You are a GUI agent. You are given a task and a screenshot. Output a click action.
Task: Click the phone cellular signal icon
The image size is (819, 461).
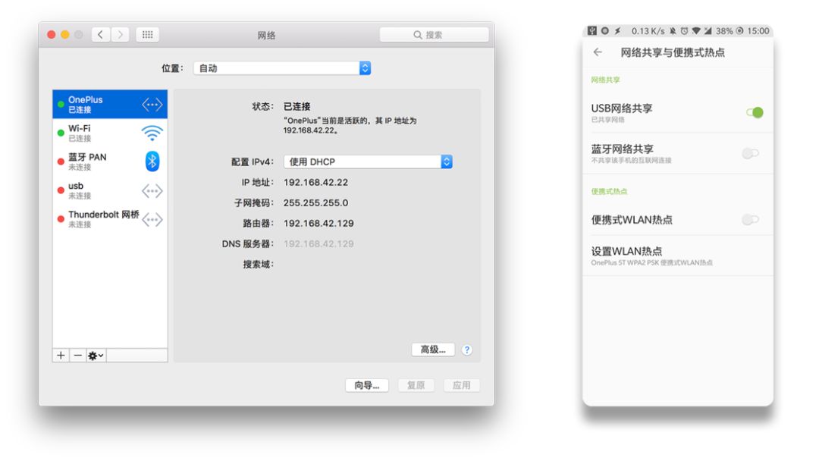point(708,31)
